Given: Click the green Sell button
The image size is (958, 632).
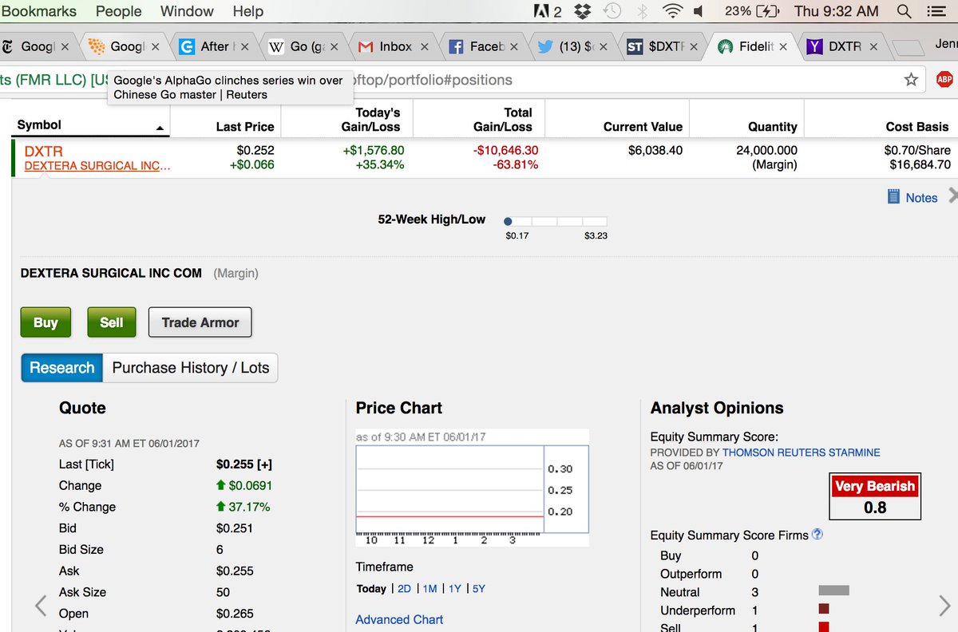Looking at the screenshot, I should pyautogui.click(x=112, y=322).
